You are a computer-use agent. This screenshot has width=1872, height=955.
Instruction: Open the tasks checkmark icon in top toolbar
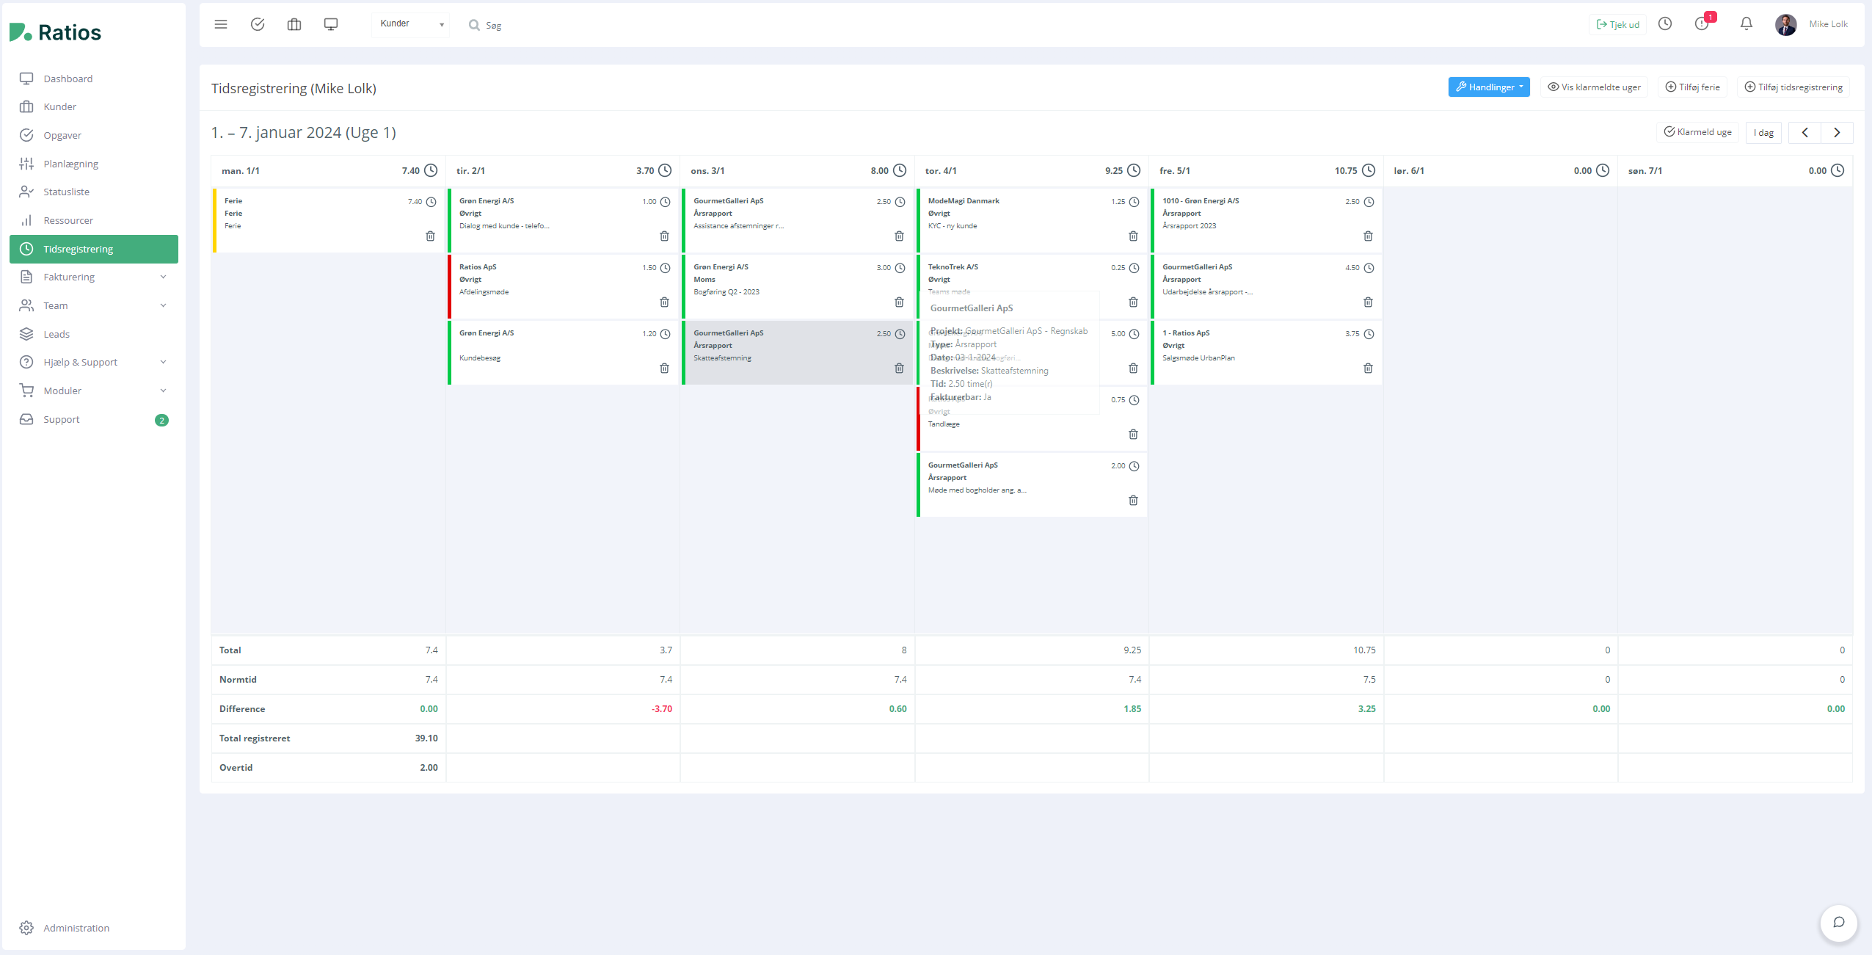[258, 24]
